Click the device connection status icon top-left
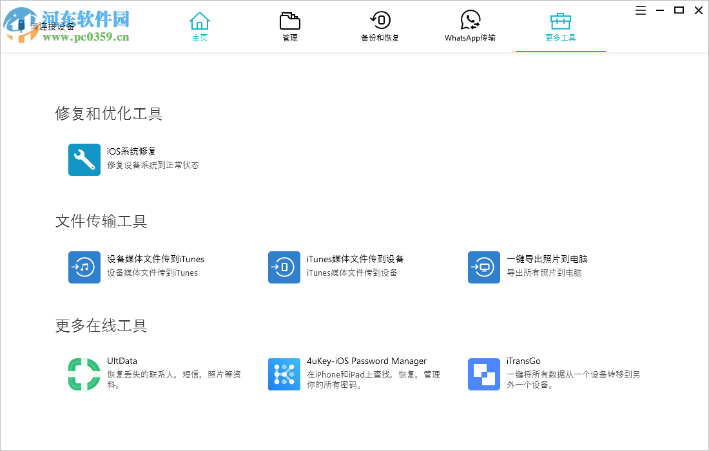The height and width of the screenshot is (451, 709). point(22,24)
